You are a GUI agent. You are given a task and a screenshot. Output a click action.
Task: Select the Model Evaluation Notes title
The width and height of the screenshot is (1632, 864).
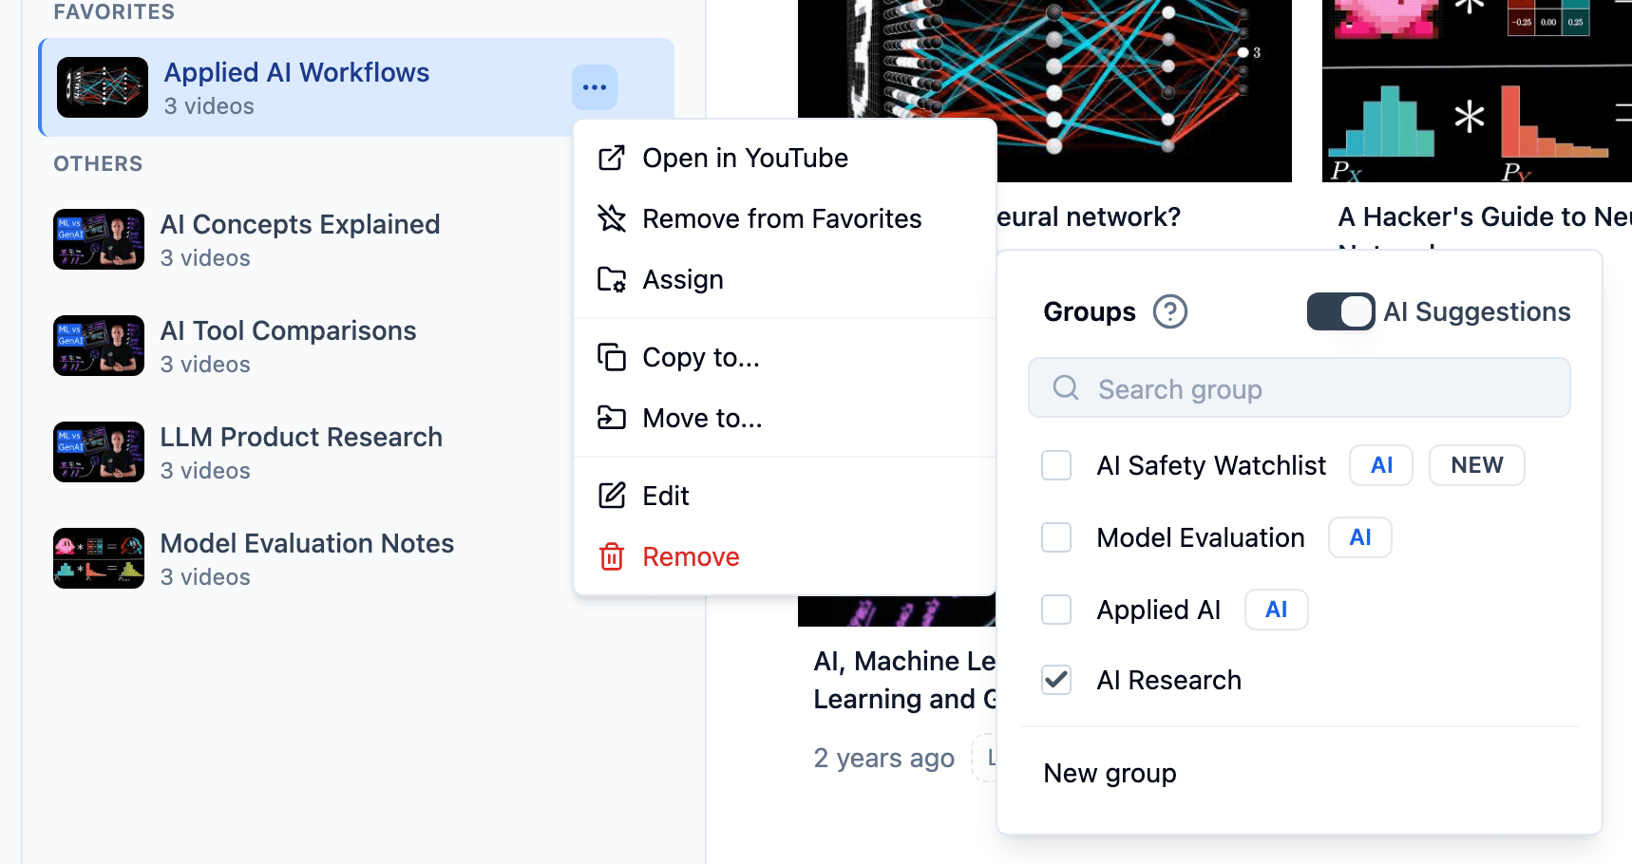click(x=307, y=543)
